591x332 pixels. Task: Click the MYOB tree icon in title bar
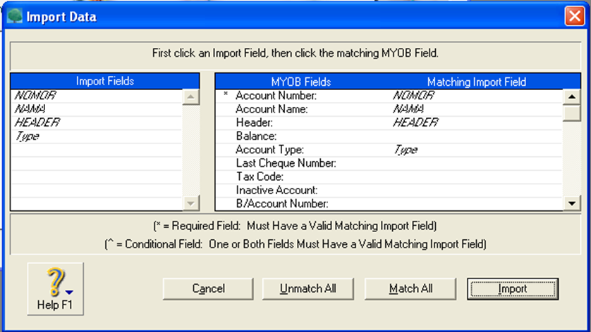click(15, 16)
